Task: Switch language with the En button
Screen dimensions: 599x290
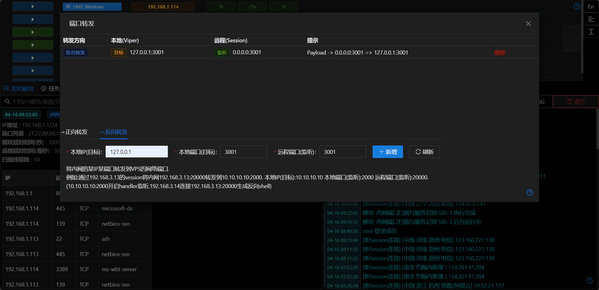Action: [x=591, y=7]
